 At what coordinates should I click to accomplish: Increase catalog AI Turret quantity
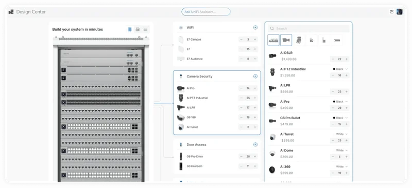346,140
